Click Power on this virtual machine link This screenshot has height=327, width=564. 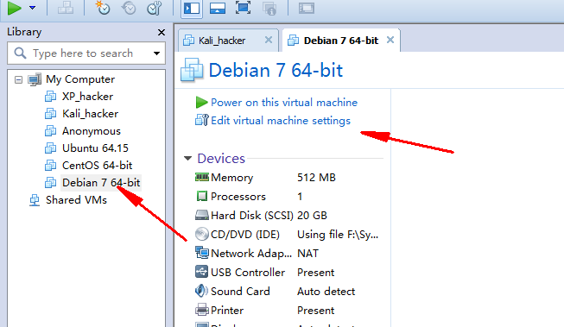(284, 103)
